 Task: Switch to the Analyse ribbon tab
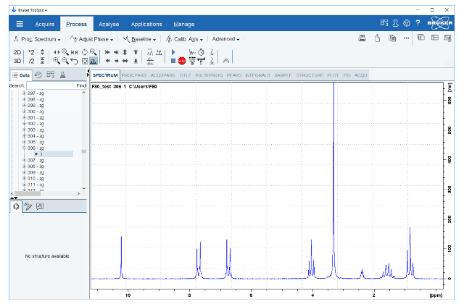point(109,24)
